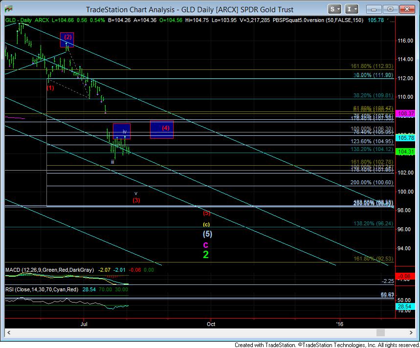Click the magenta c wave label
The image size is (420, 348).
[205, 245]
